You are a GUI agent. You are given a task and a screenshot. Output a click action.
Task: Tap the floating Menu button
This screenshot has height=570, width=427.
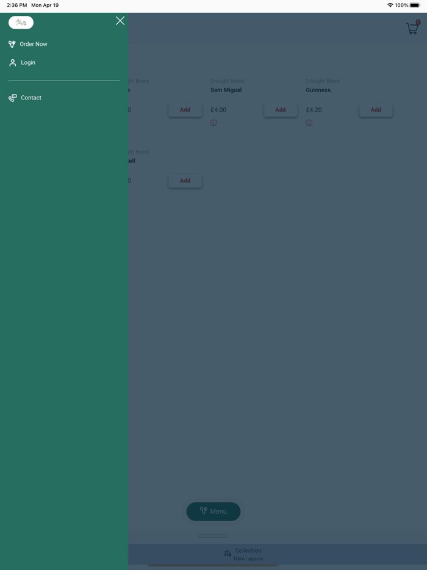pos(213,511)
